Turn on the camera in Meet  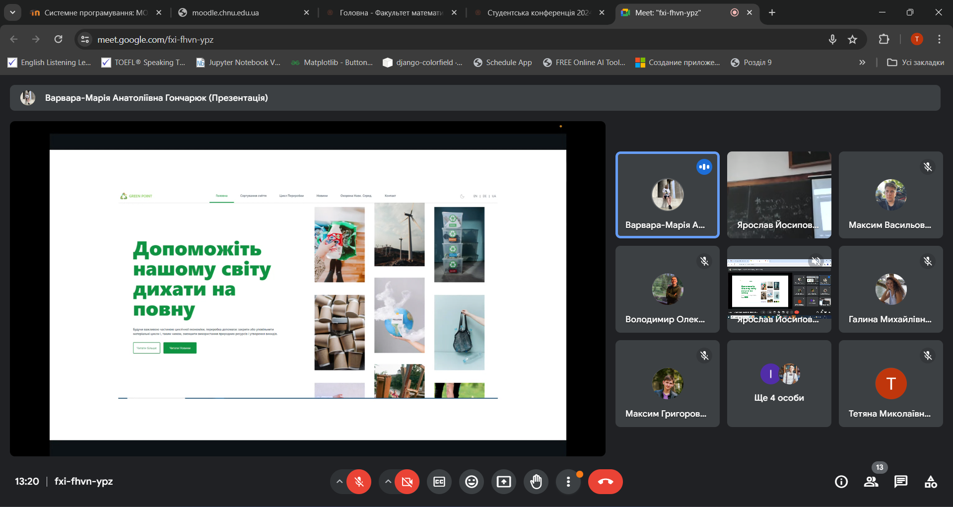pos(407,482)
